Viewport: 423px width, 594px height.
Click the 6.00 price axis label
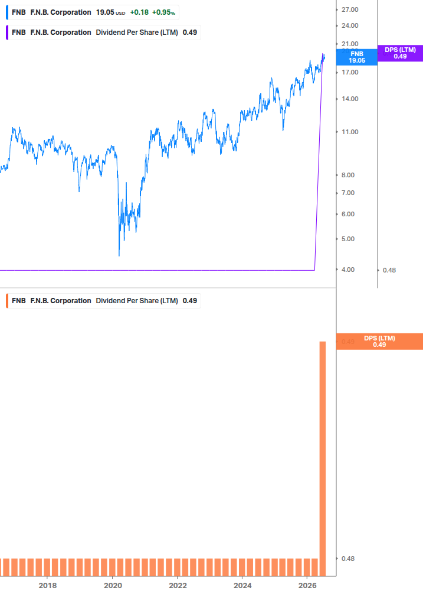click(x=348, y=214)
